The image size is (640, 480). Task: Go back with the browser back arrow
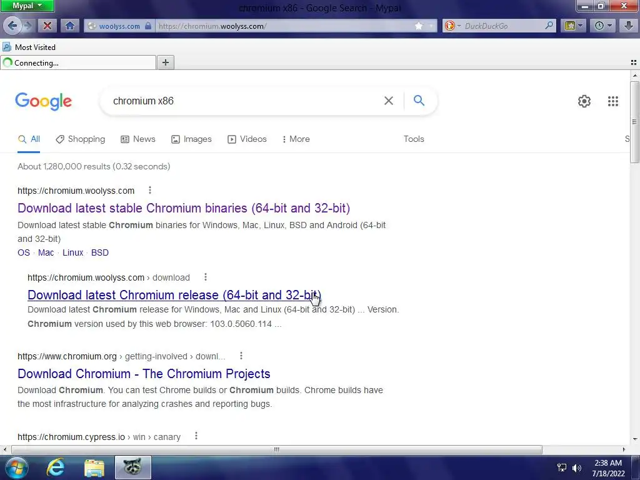click(12, 26)
